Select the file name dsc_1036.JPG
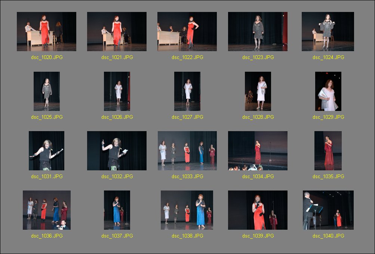This screenshot has height=254, width=375. (47, 236)
